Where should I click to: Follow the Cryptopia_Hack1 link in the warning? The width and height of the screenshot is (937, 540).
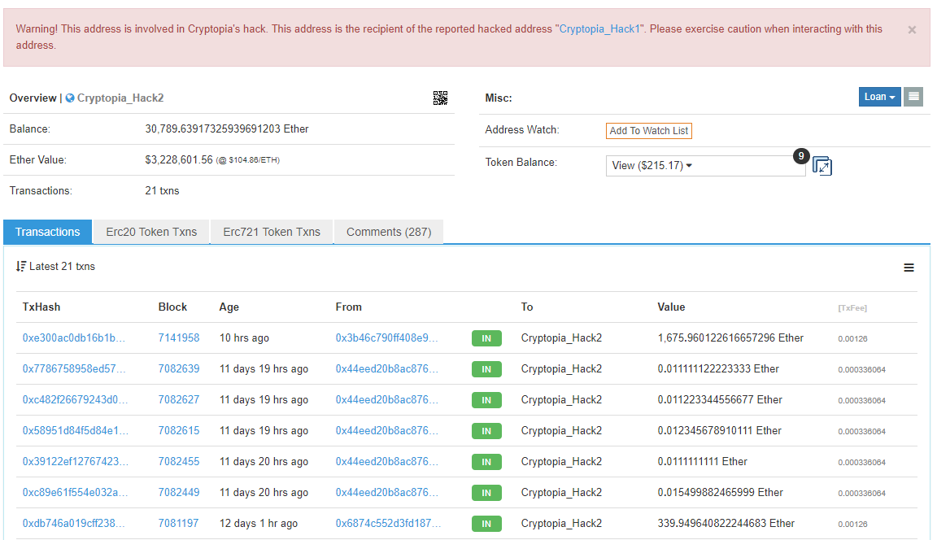click(601, 29)
